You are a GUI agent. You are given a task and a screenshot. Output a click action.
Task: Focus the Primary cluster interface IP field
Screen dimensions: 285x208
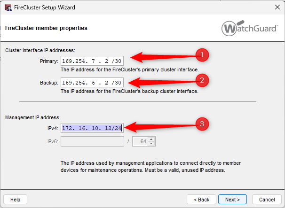click(x=92, y=61)
